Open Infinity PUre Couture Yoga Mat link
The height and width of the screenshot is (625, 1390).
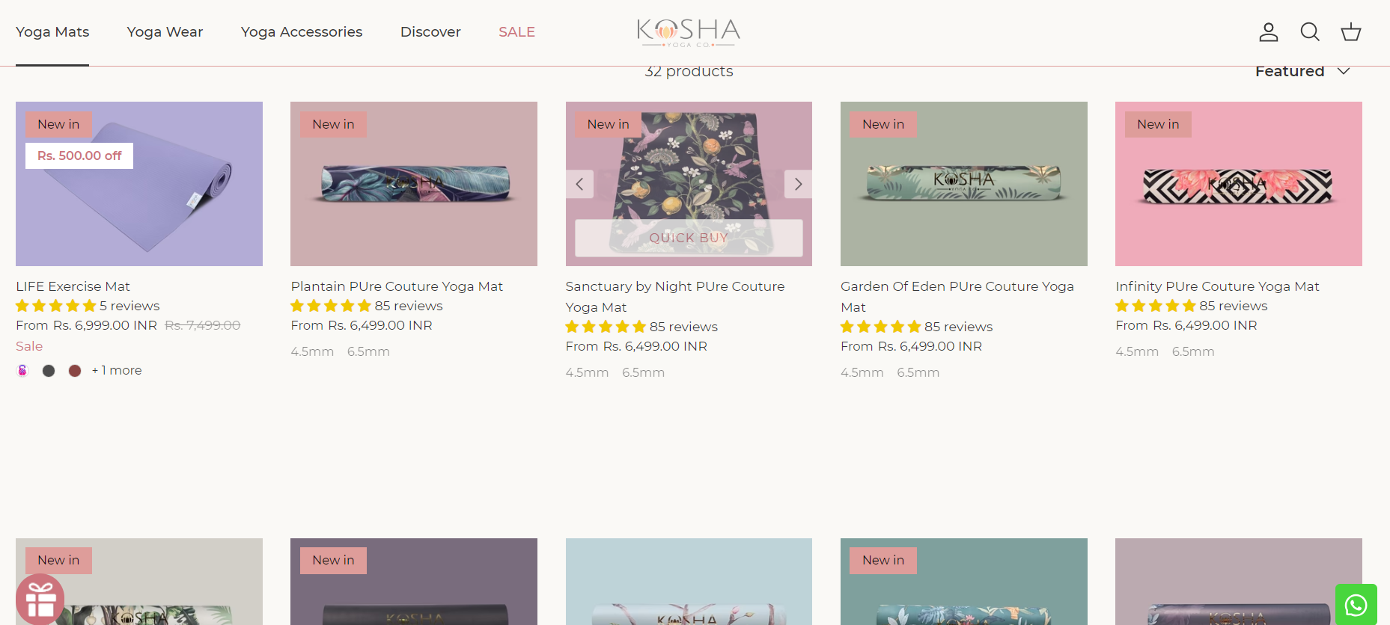click(1217, 286)
